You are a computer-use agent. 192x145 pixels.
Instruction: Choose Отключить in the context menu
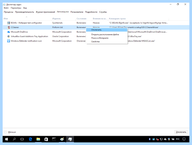point(107,30)
